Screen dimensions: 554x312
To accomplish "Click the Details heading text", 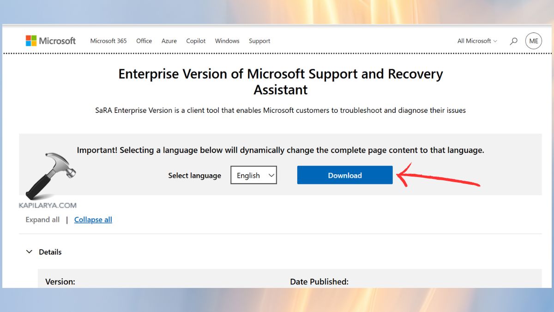I will [x=50, y=252].
